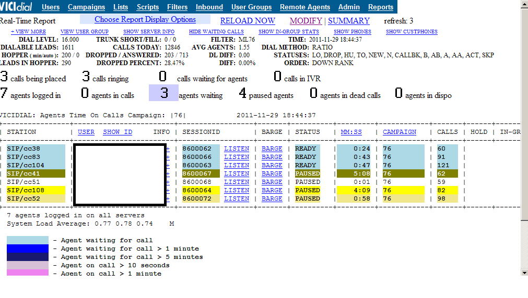Expand info plus for SIP/cc52 row
Viewport: 528px width, 298px height.
(168, 198)
